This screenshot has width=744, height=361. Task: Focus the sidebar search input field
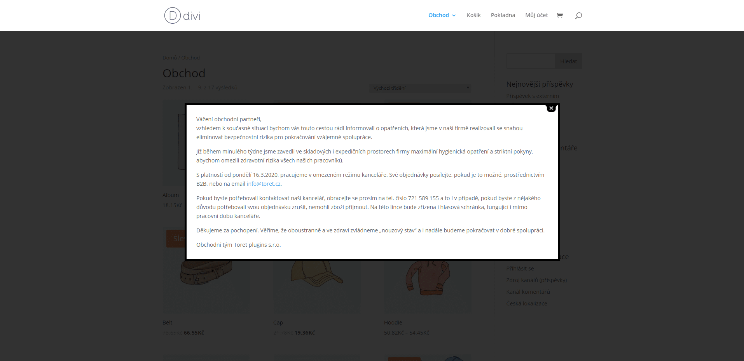(531, 61)
